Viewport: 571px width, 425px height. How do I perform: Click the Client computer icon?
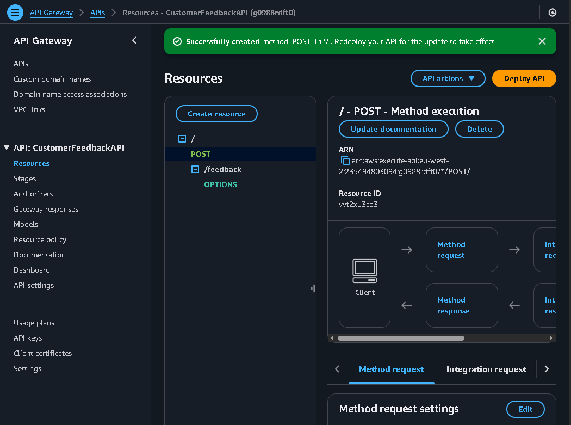tap(364, 271)
